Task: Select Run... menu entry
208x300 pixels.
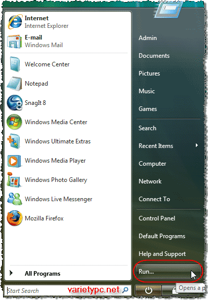Action: click(168, 272)
